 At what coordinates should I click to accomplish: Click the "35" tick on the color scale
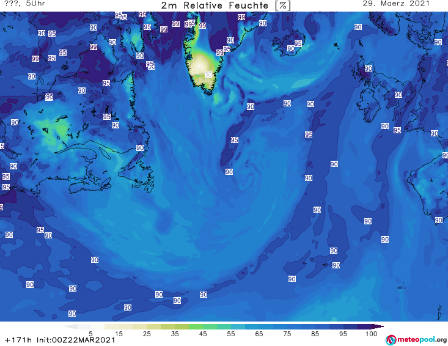tap(175, 334)
